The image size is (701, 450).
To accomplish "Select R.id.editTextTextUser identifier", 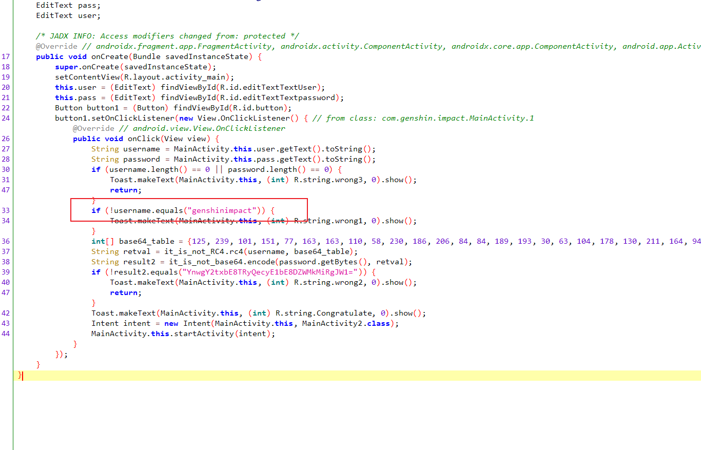I will [267, 87].
